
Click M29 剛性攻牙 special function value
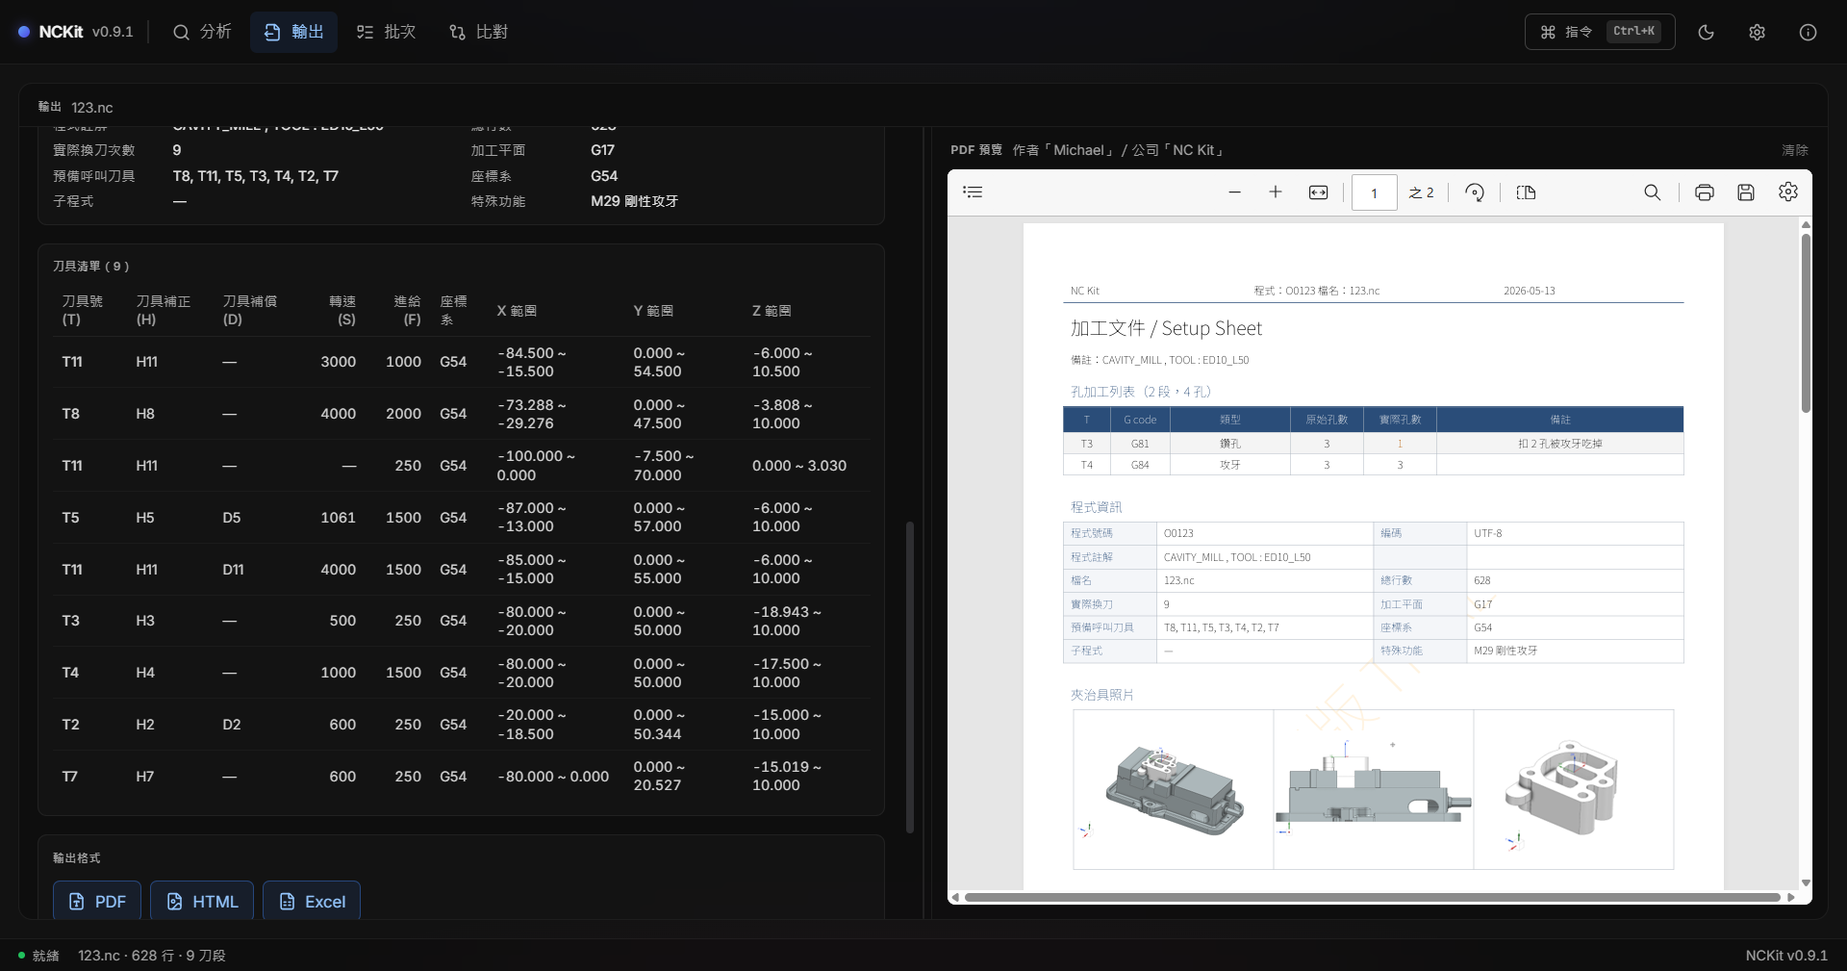[635, 201]
